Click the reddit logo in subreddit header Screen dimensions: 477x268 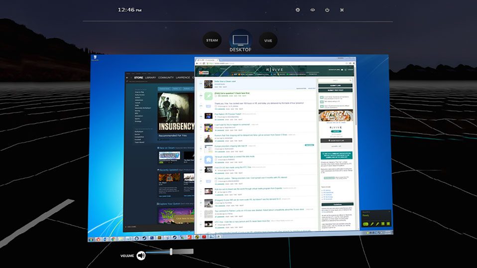pyautogui.click(x=204, y=73)
